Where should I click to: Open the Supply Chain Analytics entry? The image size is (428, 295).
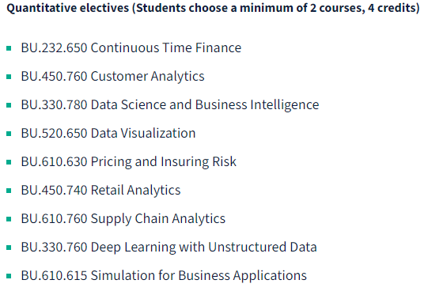123,218
